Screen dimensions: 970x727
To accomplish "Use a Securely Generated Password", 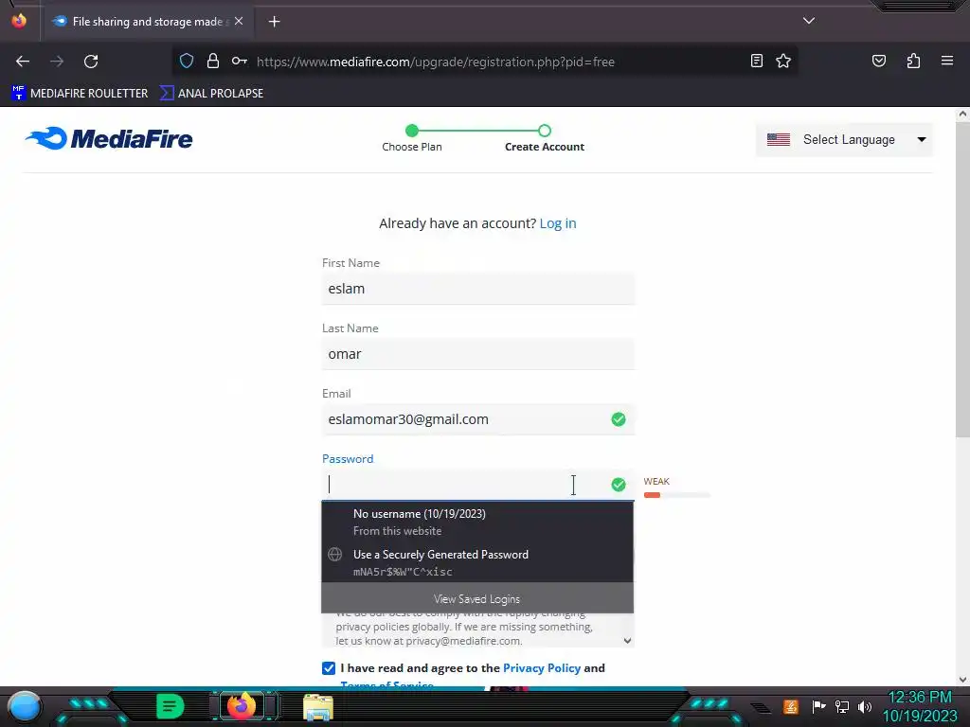I will [x=477, y=562].
